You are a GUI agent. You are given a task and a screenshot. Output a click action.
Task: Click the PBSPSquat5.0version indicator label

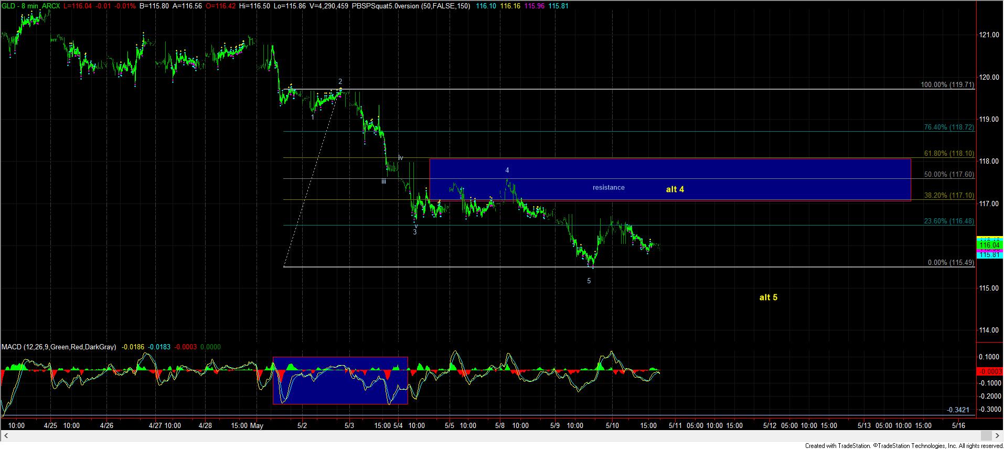click(x=411, y=6)
